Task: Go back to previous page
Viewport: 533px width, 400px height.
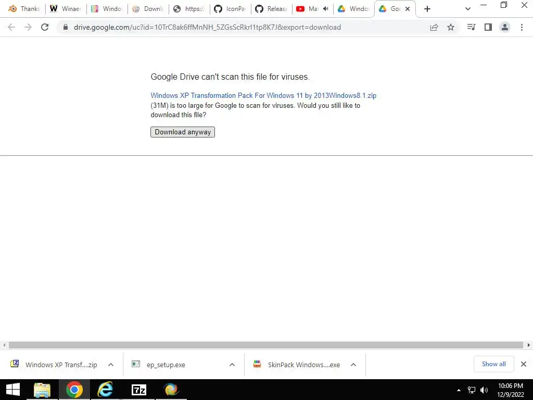Action: [11, 27]
